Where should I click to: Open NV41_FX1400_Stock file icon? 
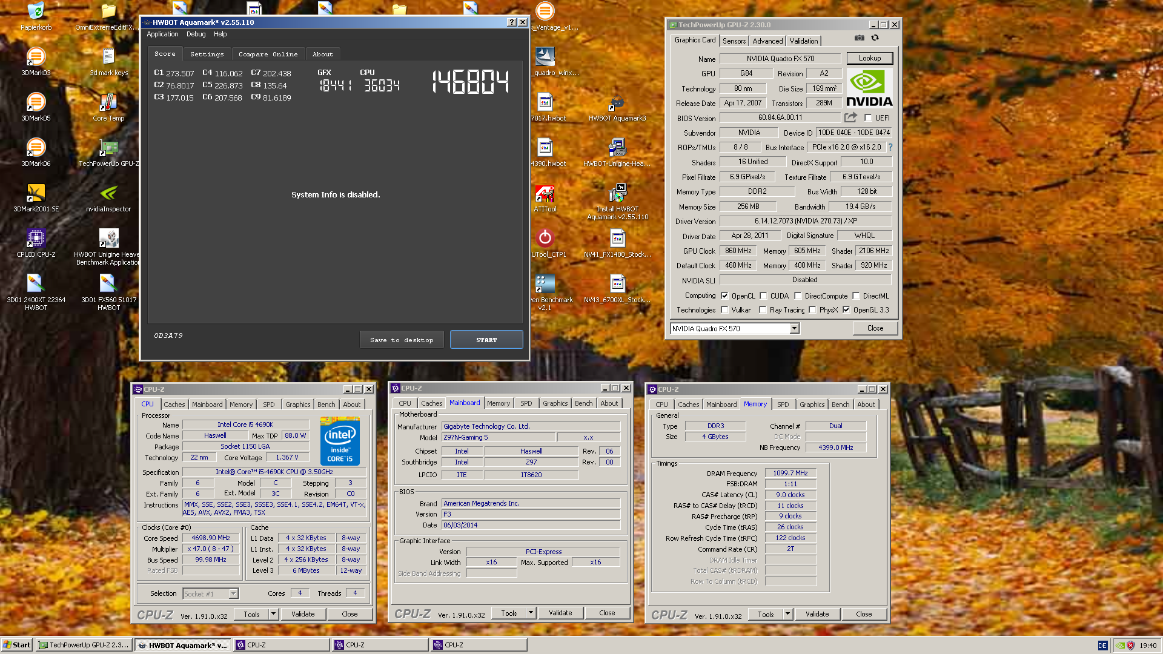click(617, 243)
